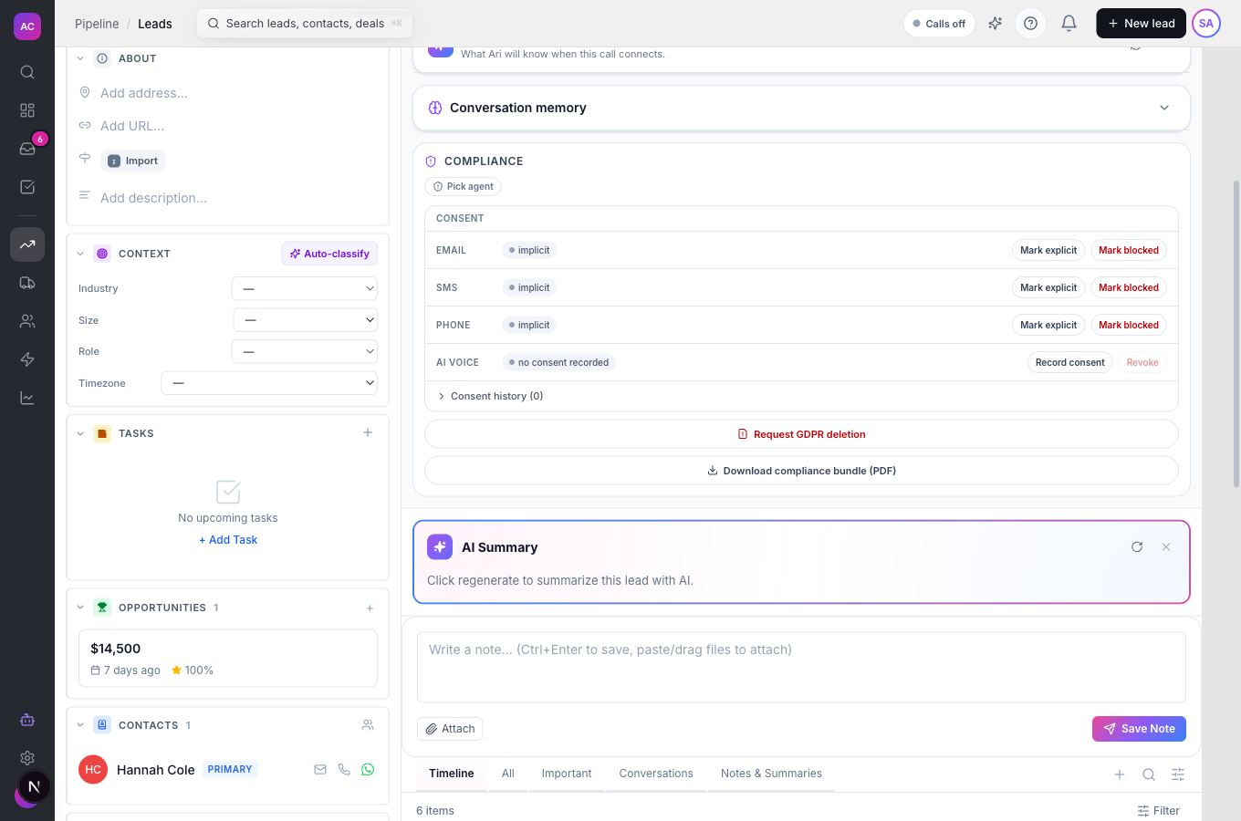Viewport: 1241px width, 821px height.
Task: Add a new task with plus icon
Action: [368, 433]
